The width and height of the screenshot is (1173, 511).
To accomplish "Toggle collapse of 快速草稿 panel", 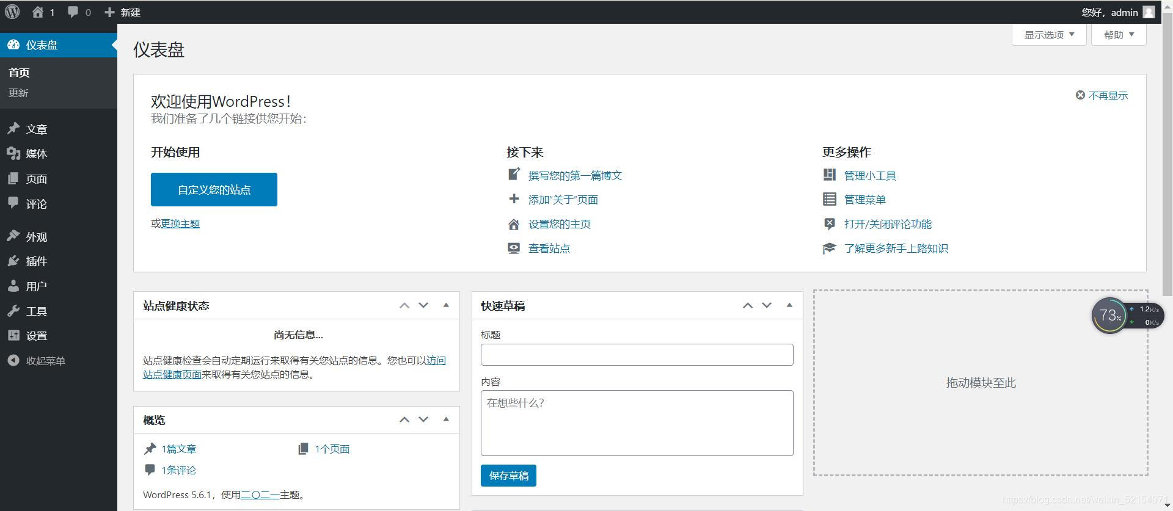I will point(789,305).
